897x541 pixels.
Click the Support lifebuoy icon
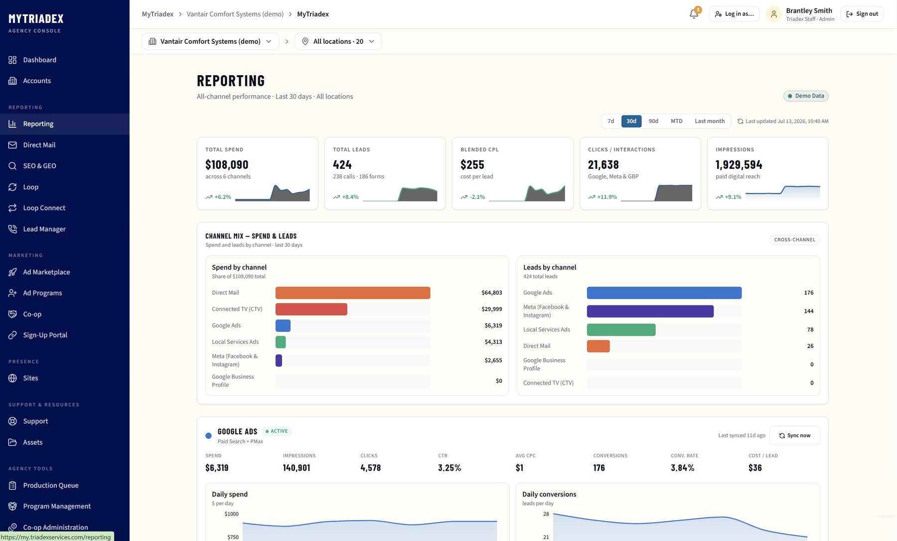click(12, 421)
